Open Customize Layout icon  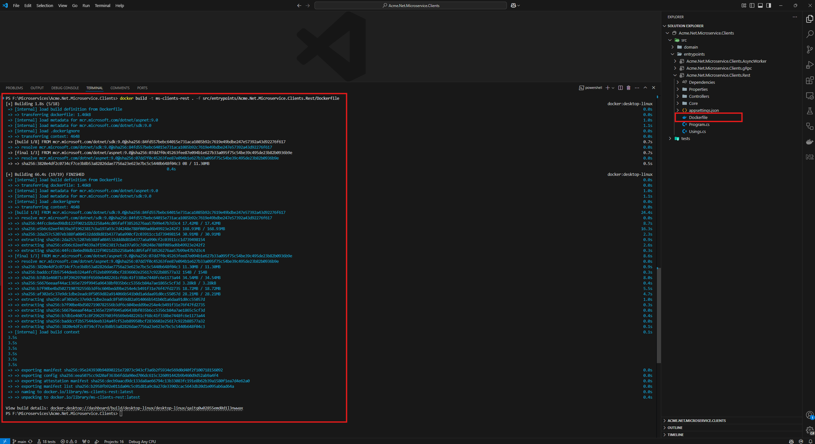[x=744, y=5]
